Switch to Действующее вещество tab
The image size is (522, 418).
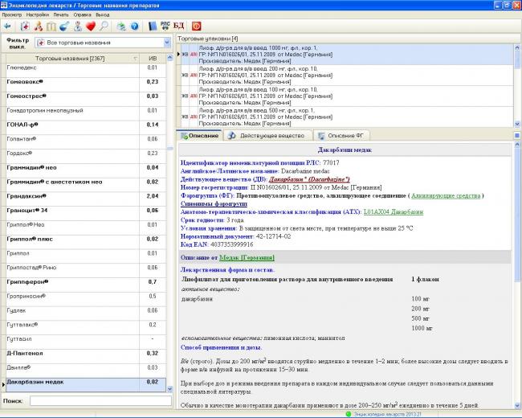tap(267, 136)
